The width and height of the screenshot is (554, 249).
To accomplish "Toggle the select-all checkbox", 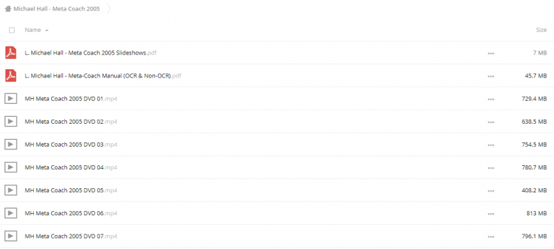I will 12,30.
